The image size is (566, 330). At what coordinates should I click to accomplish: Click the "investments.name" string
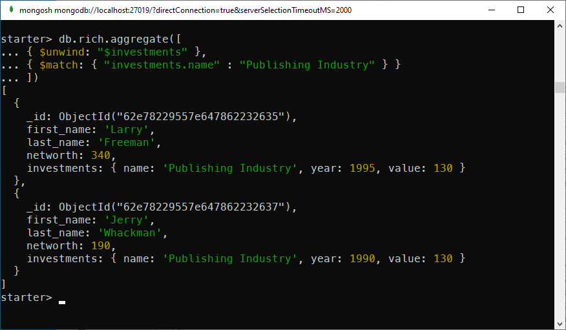pos(162,65)
